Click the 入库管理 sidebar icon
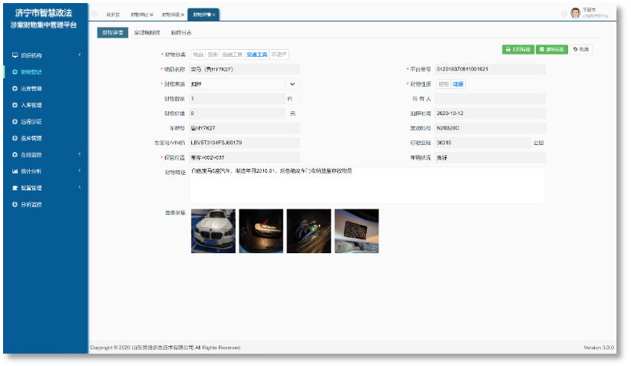This screenshot has width=631, height=366. 15,105
